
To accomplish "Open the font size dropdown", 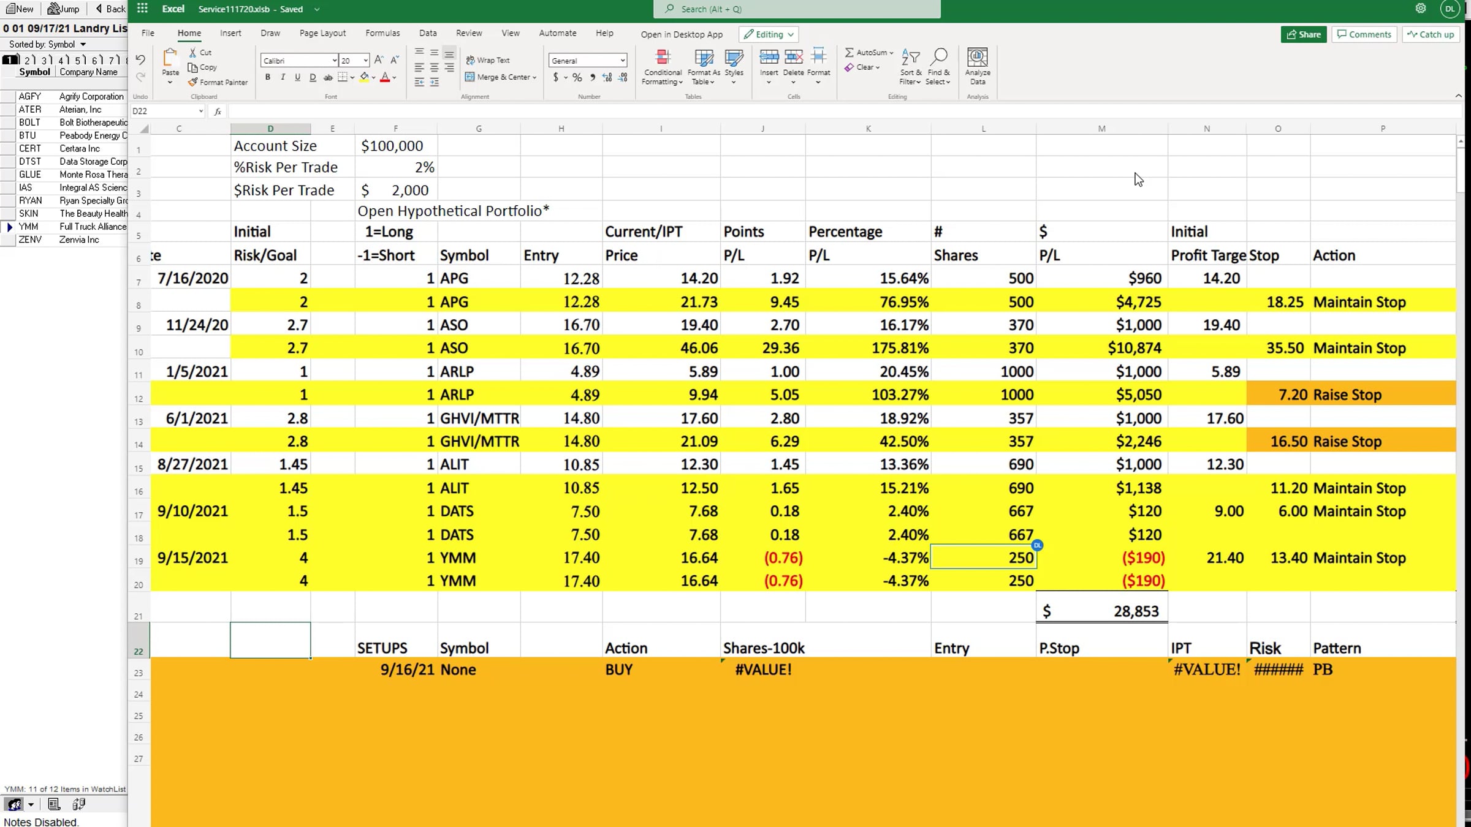I will [x=366, y=60].
